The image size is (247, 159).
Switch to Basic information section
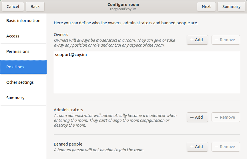(23, 21)
